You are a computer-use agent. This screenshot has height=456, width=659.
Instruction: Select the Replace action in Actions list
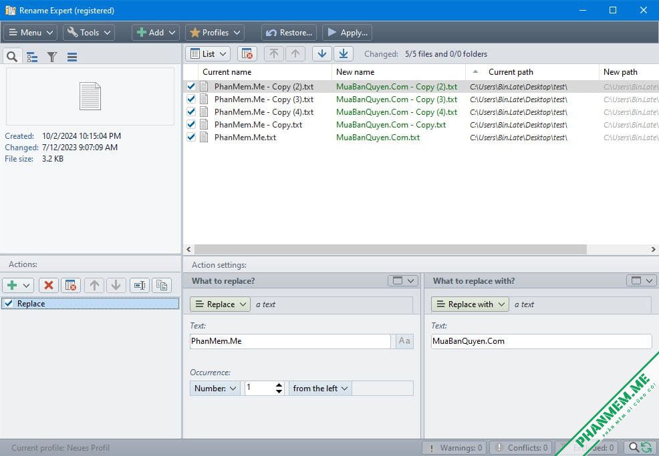click(x=90, y=303)
